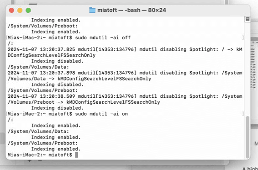Close the Terminal window with red button
258x170 pixels.
(x=11, y=10)
